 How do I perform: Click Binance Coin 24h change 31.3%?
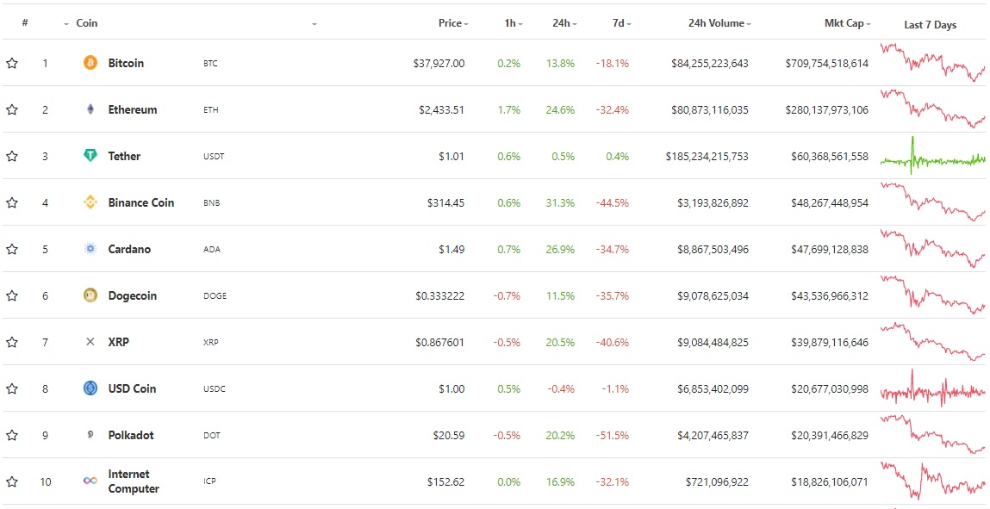click(560, 202)
